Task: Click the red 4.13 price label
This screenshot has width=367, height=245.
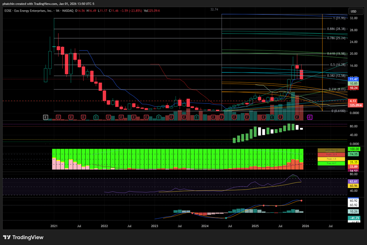Action: pyautogui.click(x=353, y=101)
